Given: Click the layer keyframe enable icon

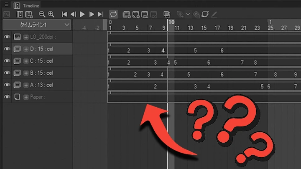Looking at the screenshot, I should pyautogui.click(x=205, y=14).
